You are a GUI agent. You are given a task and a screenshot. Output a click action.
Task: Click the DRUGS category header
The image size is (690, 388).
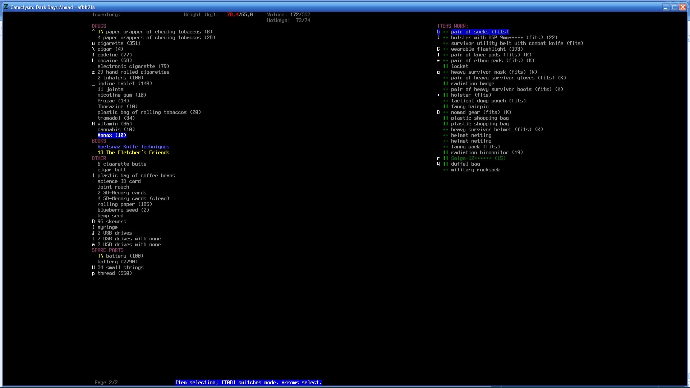click(x=99, y=26)
